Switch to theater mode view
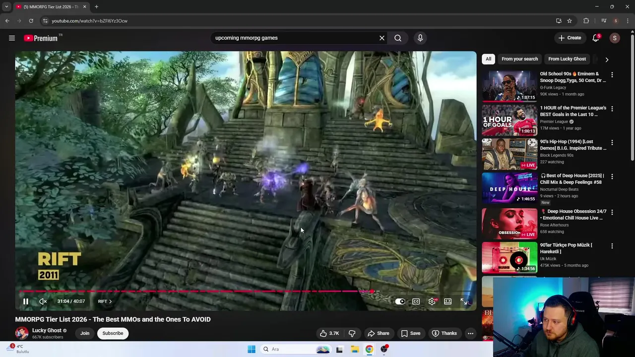The height and width of the screenshot is (357, 635). click(448, 301)
